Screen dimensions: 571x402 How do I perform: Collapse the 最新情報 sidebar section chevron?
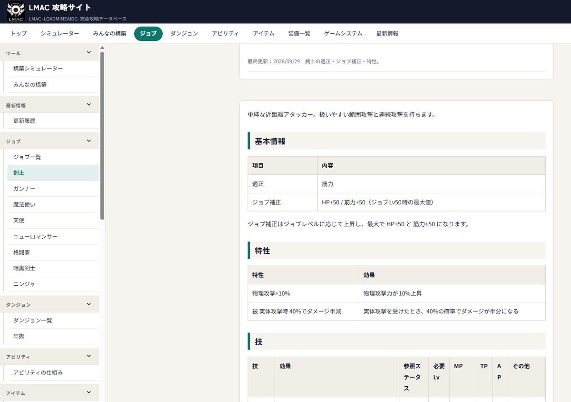click(x=89, y=105)
